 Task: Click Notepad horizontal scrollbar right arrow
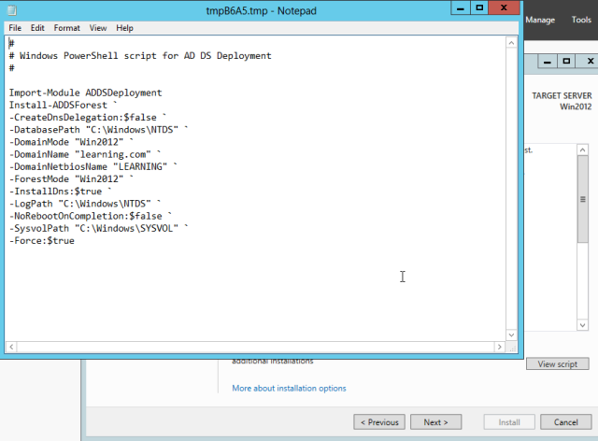click(500, 347)
